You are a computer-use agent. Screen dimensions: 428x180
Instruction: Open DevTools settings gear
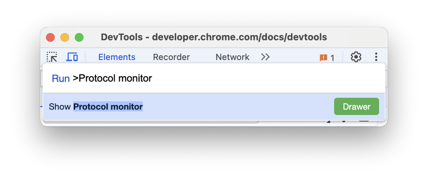coord(355,57)
